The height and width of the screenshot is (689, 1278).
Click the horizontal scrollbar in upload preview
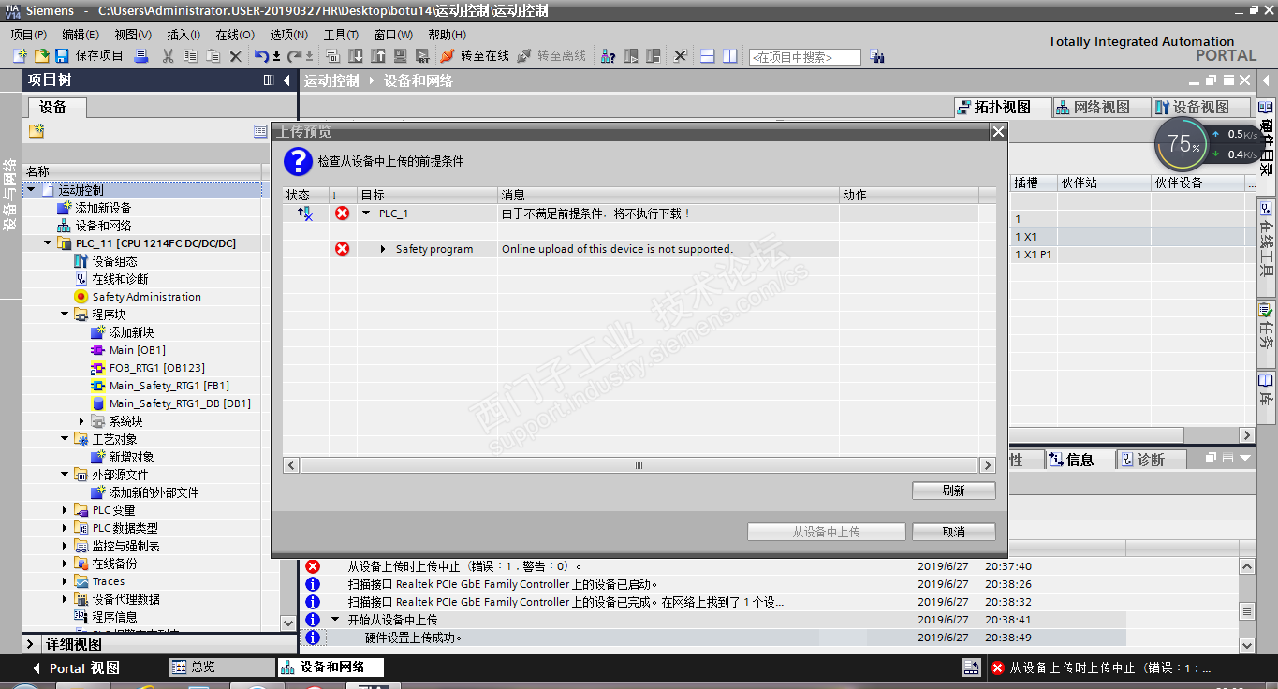(639, 465)
